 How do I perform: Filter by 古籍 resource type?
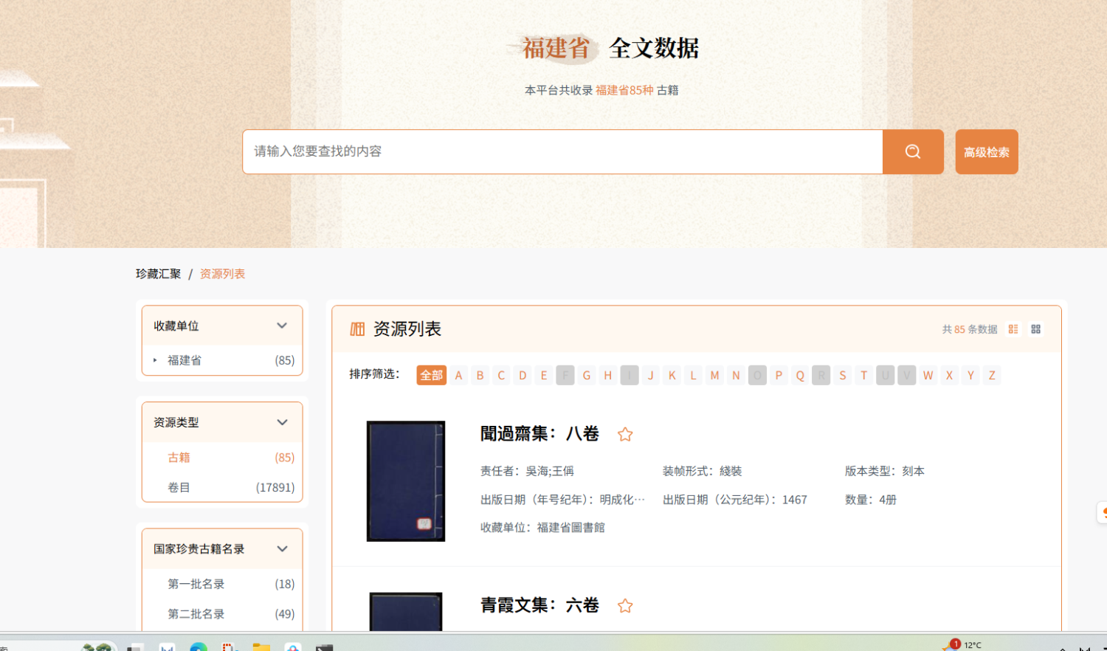click(179, 458)
